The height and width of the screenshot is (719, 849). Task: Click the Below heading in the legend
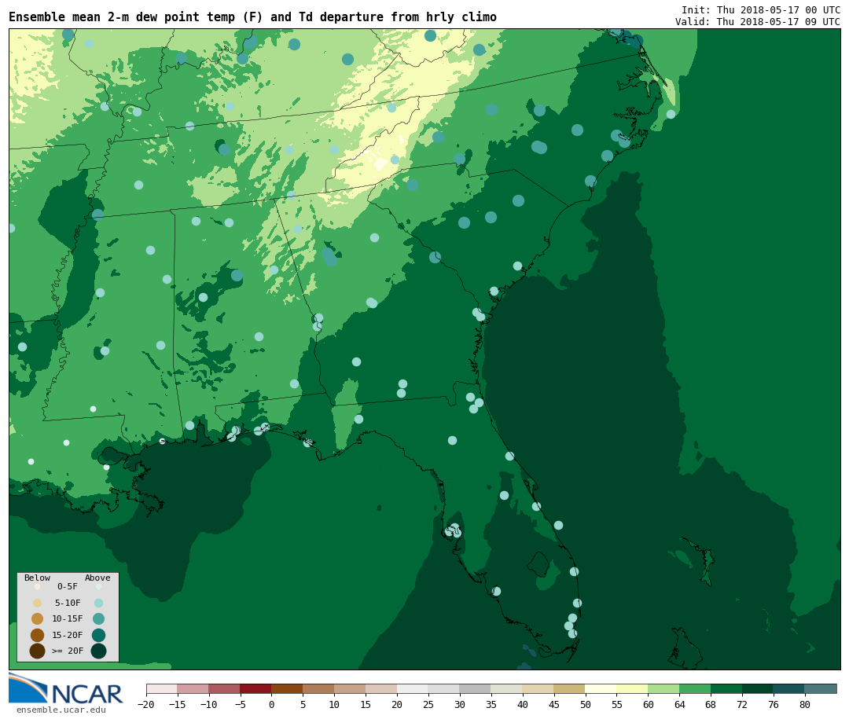pos(37,578)
